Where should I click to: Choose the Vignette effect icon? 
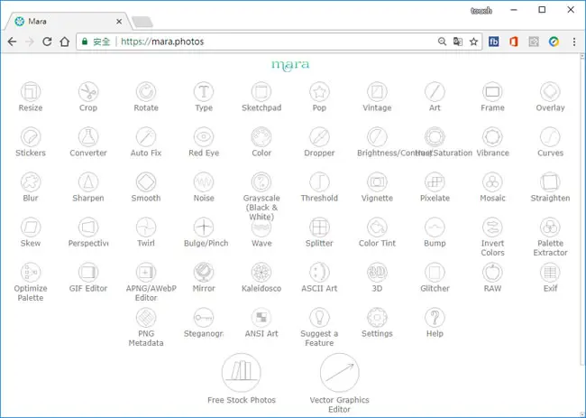point(377,181)
